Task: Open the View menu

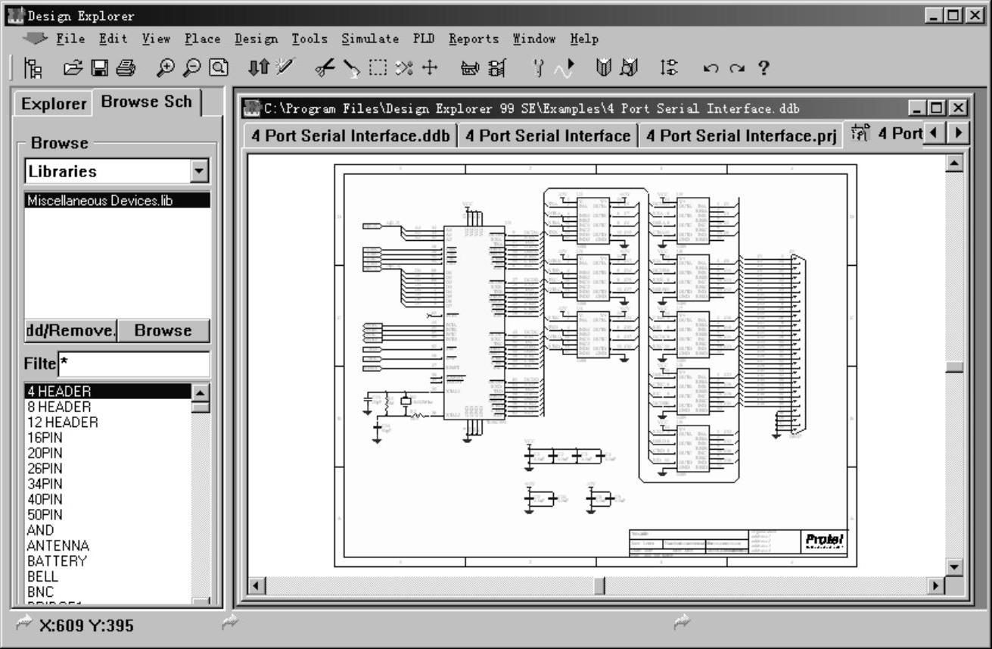Action: (156, 39)
